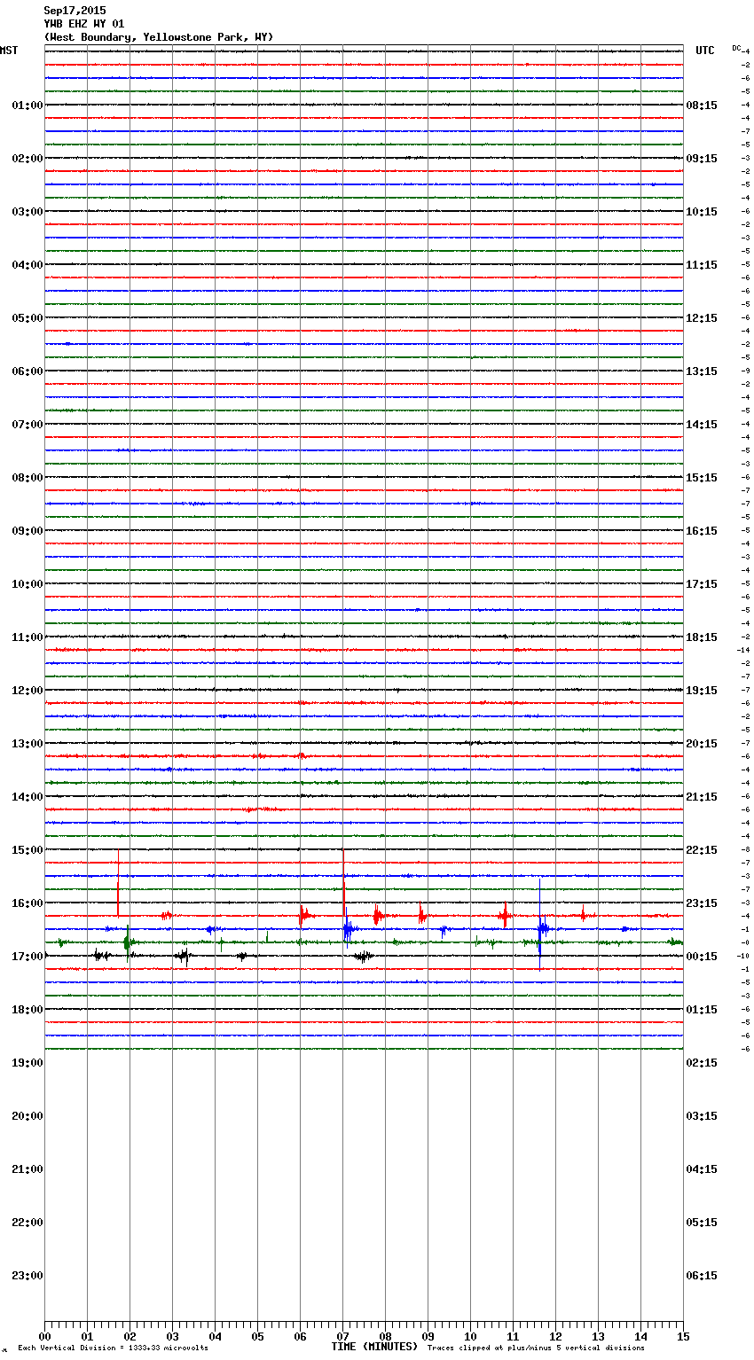
Task: Click the 16:15 red-trace event near minute 11
Action: (x=504, y=915)
